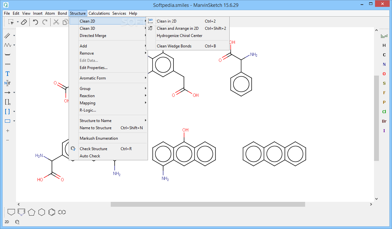Activate the Text tool

tap(8, 74)
